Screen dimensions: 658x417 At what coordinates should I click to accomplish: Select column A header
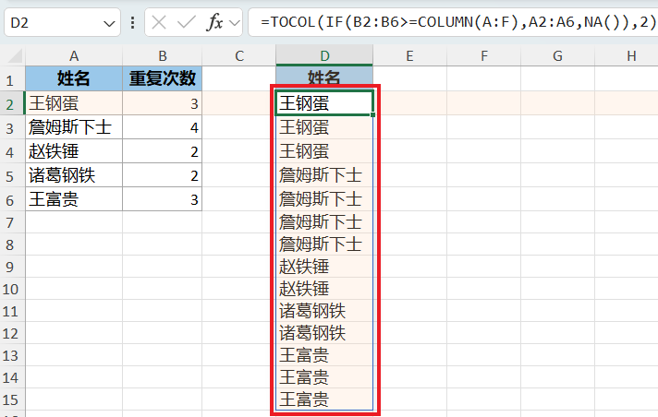74,55
